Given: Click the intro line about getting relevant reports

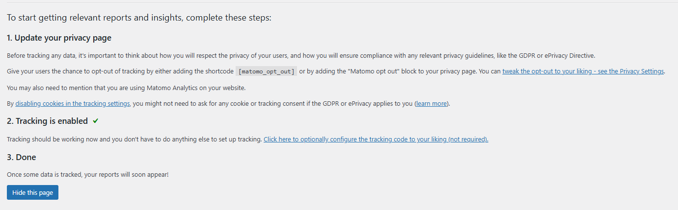Looking at the screenshot, I should pos(139,18).
